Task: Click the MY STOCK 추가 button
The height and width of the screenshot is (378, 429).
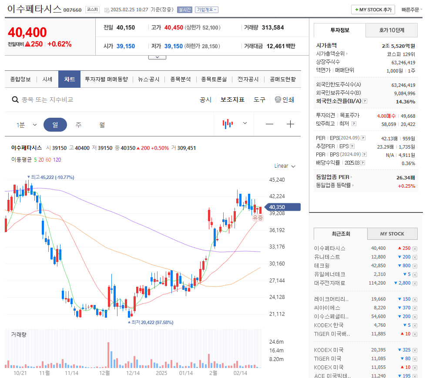Action: [373, 9]
